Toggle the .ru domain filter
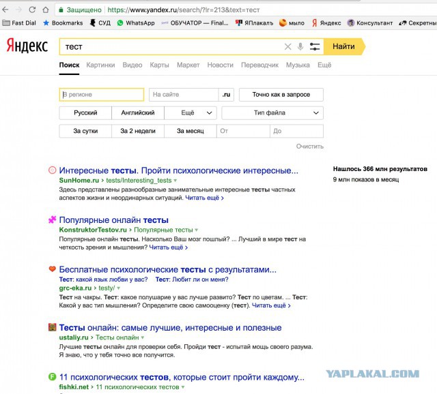This screenshot has height=394, width=437. pos(226,95)
